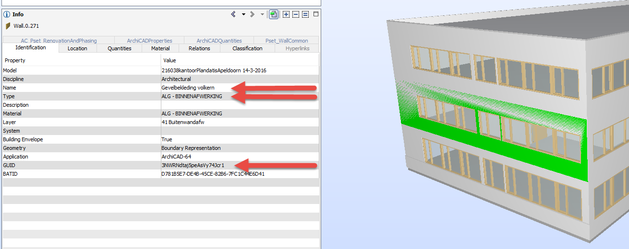Viewport: 629px width, 249px height.
Task: Click the Info panel icon
Action: point(7,14)
